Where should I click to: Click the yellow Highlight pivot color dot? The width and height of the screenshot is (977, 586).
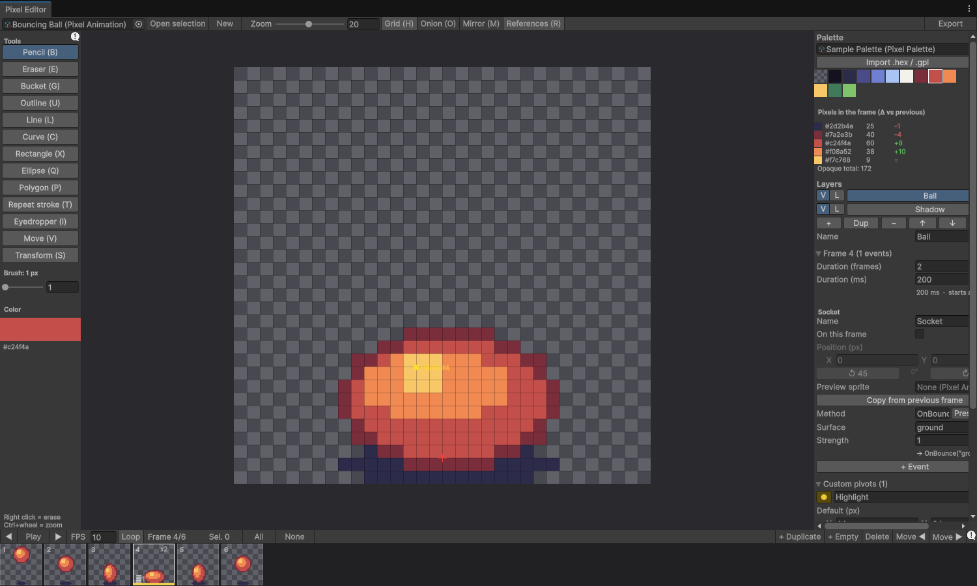coord(824,497)
